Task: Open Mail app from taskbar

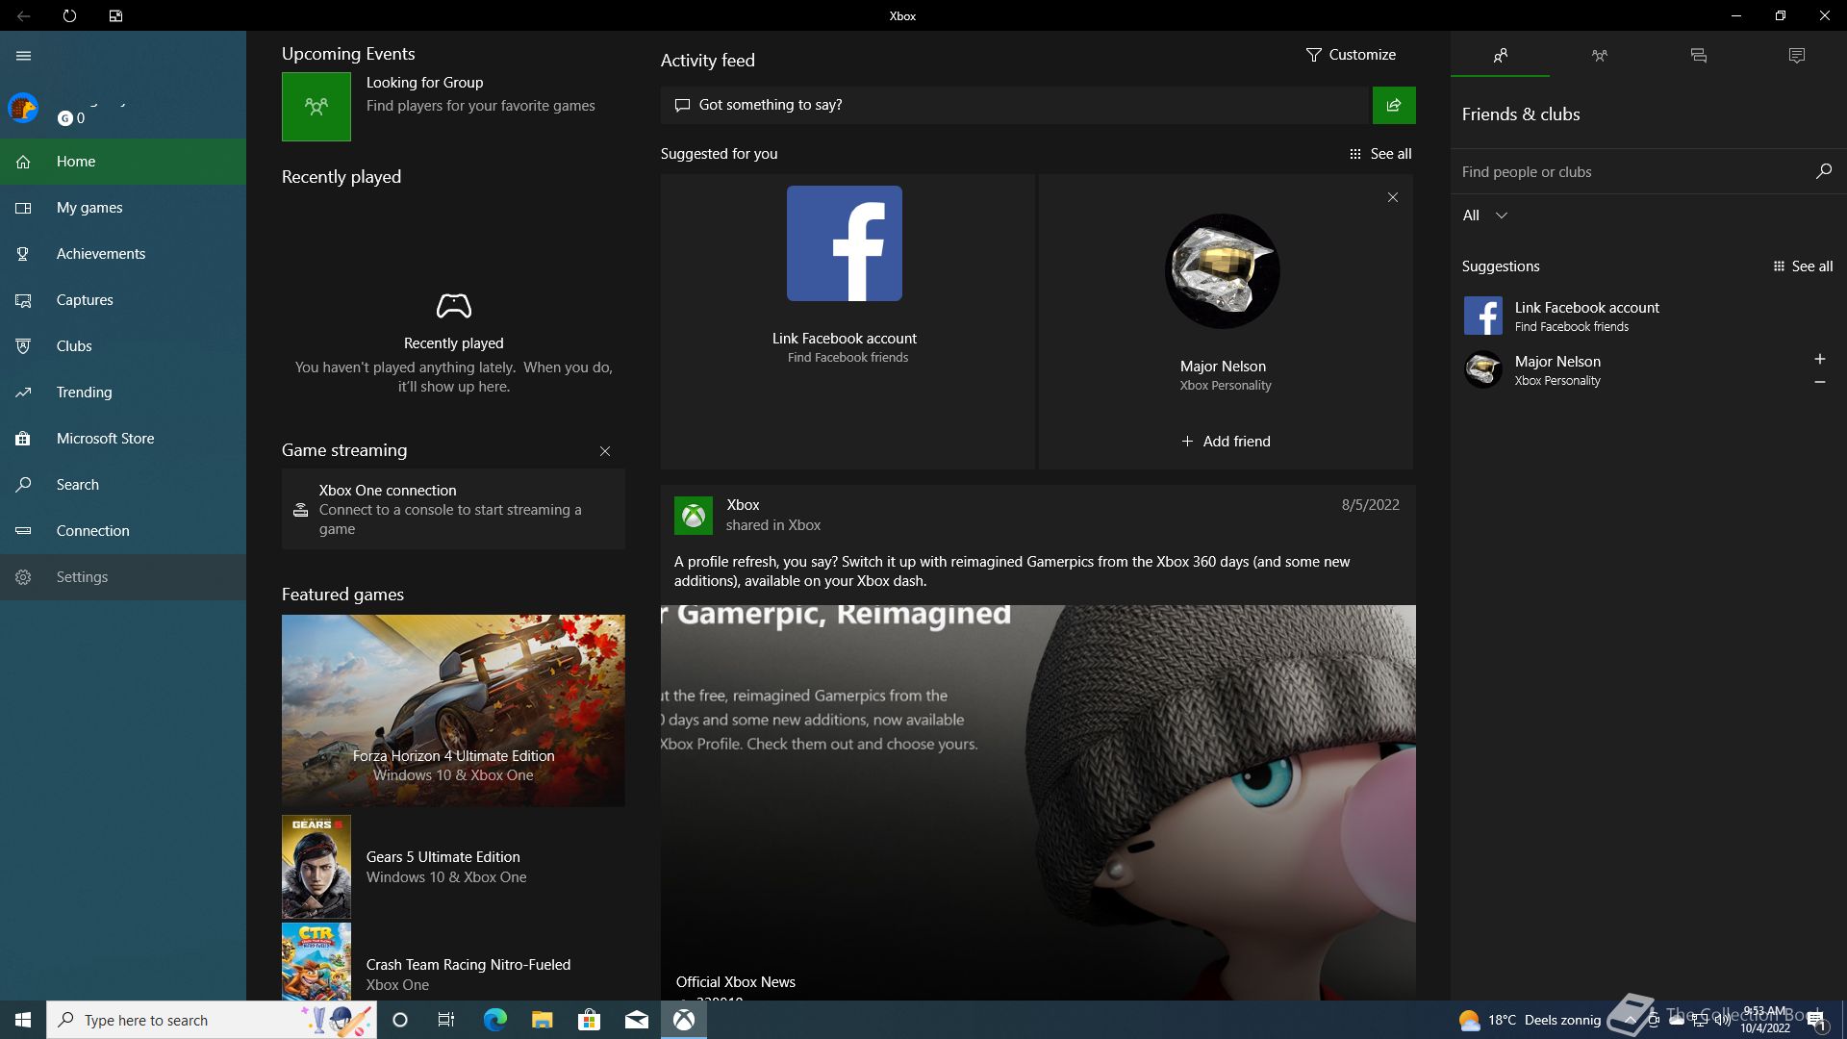Action: 636,1020
